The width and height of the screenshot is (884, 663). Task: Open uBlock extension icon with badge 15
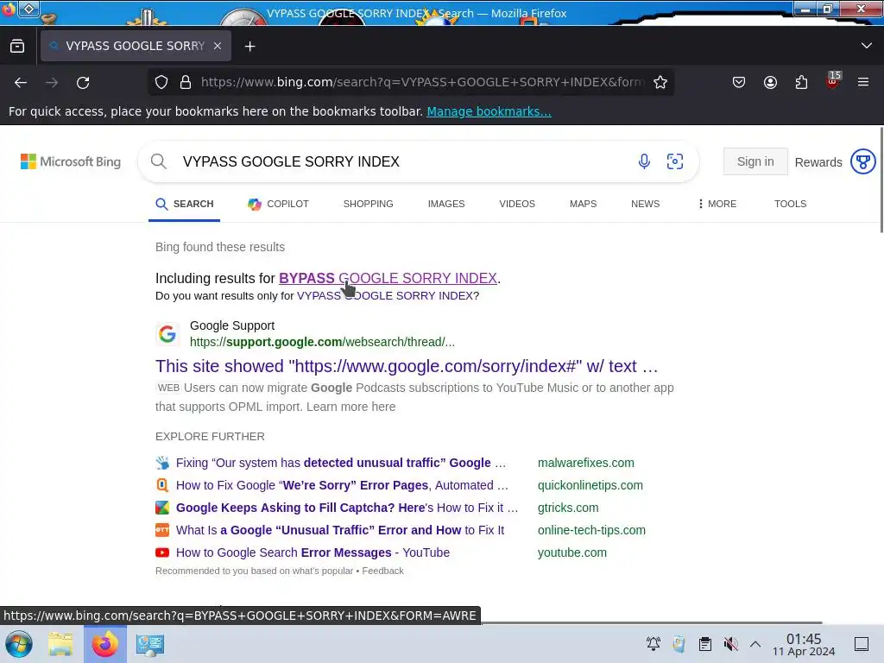tap(833, 80)
